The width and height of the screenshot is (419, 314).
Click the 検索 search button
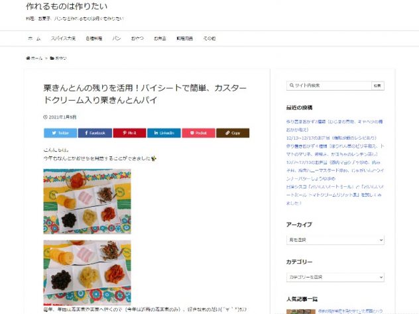click(x=377, y=85)
